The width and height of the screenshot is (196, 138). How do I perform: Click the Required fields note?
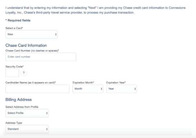[x=18, y=20]
